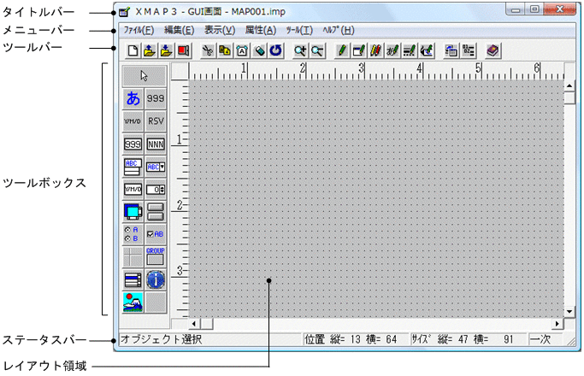Select the spin box tool in toolbox
This screenshot has height=376, width=584.
(x=156, y=188)
